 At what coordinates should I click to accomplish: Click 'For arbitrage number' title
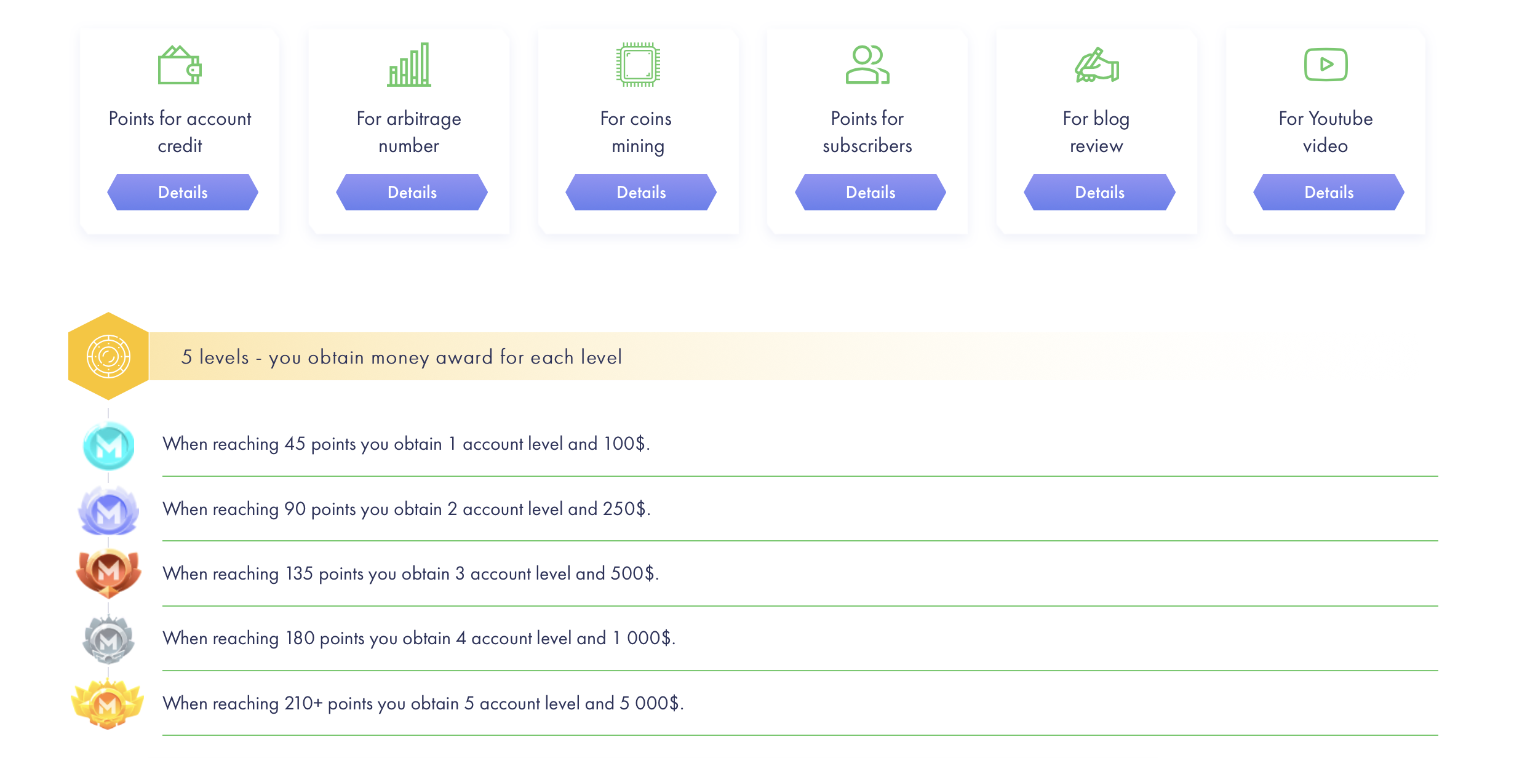point(409,132)
